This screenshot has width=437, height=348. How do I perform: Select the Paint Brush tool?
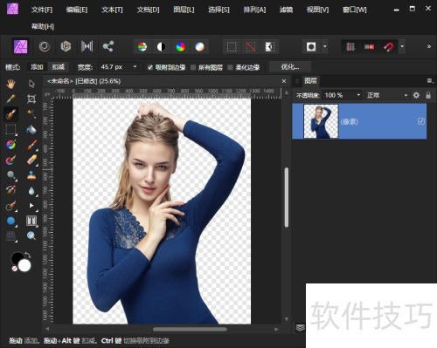coord(31,145)
